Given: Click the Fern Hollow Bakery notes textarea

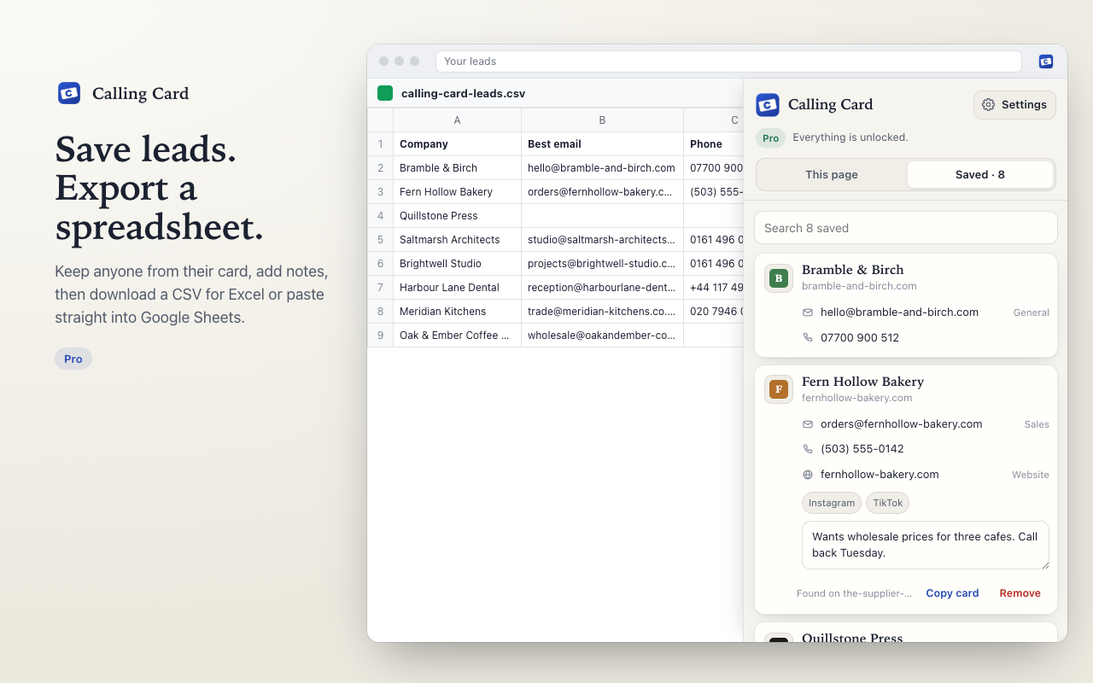Looking at the screenshot, I should [926, 545].
